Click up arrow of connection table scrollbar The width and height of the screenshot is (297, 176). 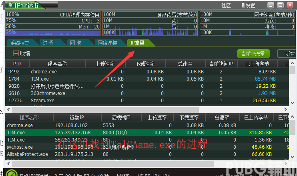click(x=292, y=117)
